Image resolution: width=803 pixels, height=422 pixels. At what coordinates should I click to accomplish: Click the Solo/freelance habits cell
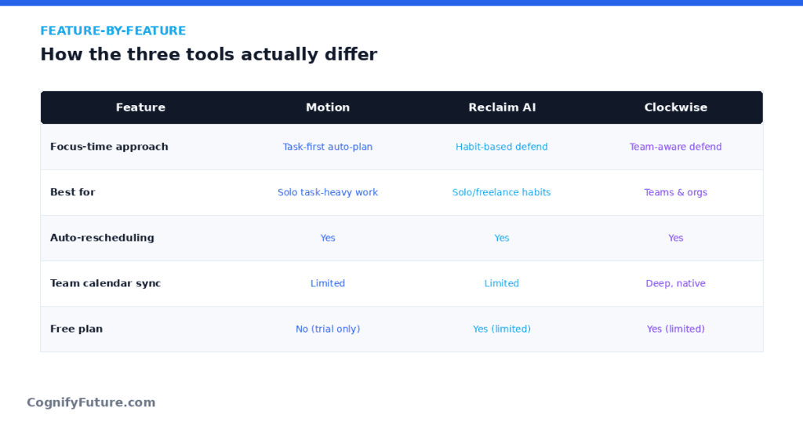pyautogui.click(x=502, y=192)
